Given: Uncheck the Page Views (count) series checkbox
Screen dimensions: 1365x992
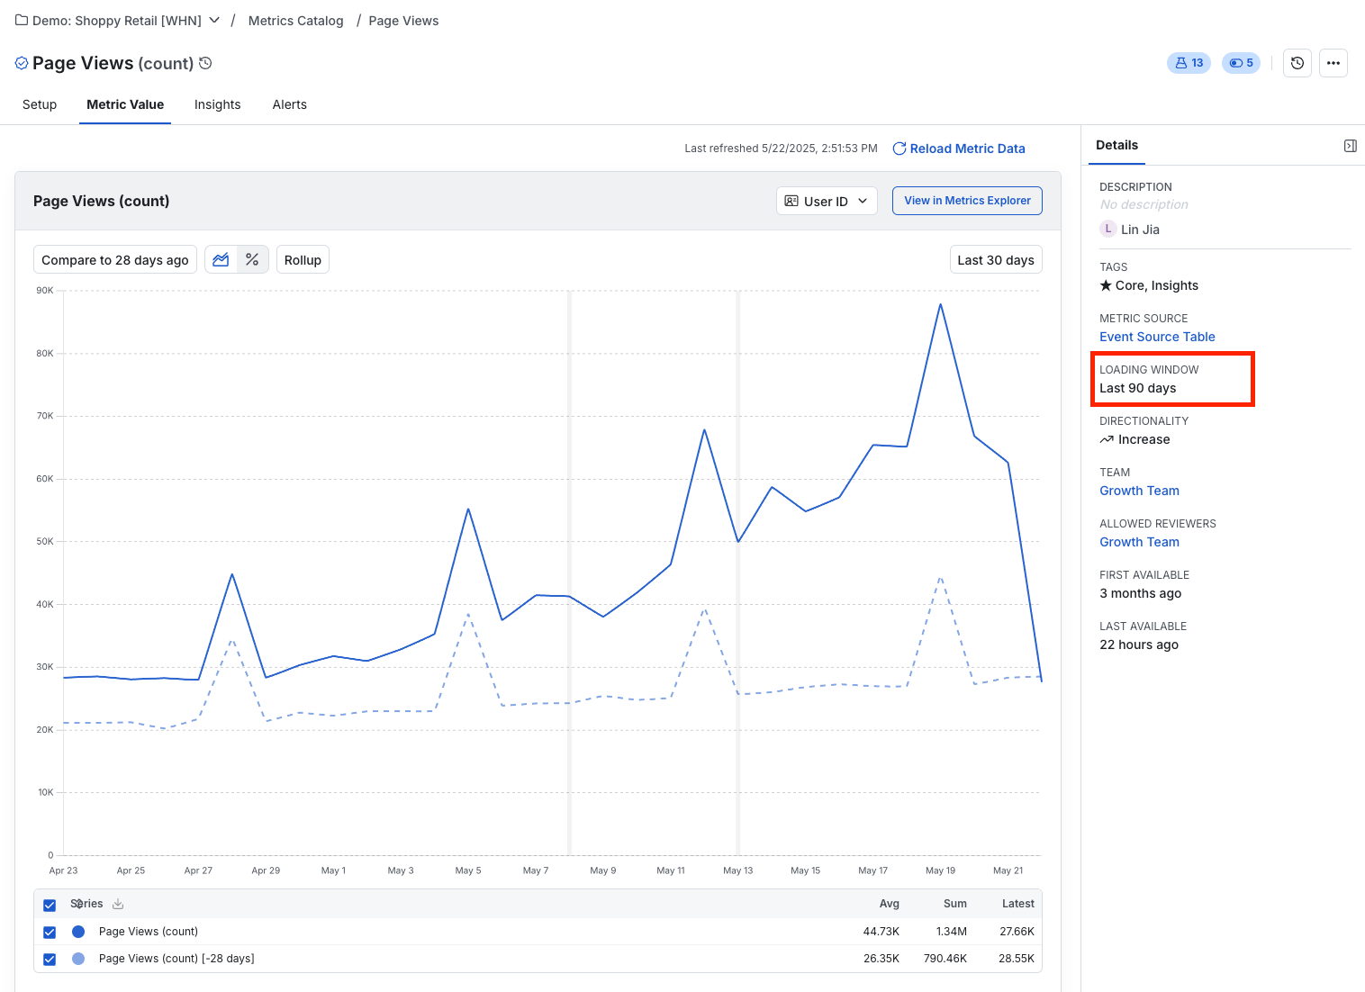Looking at the screenshot, I should coord(50,932).
